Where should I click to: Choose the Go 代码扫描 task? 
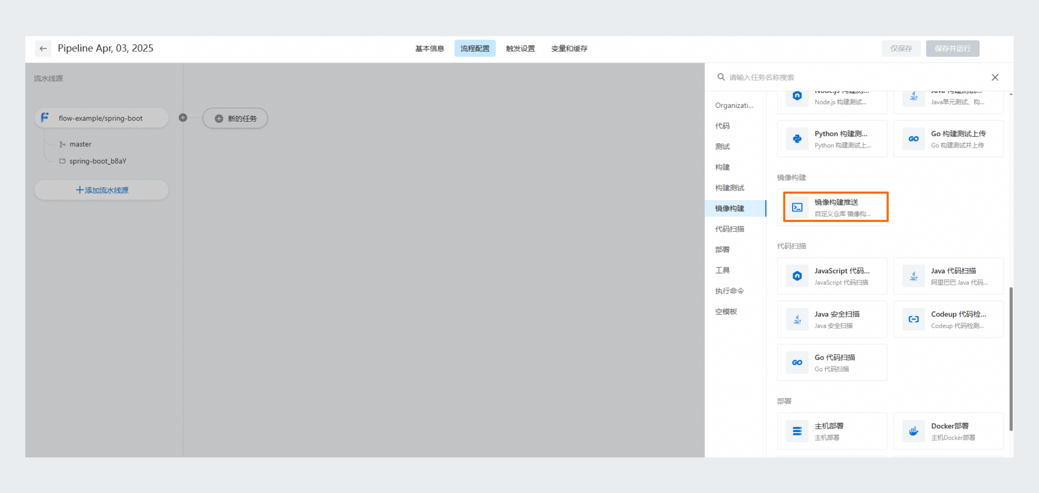click(832, 362)
